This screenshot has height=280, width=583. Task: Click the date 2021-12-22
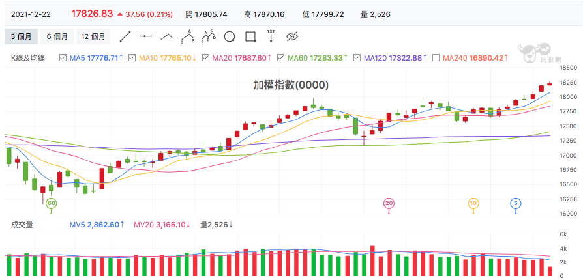click(x=31, y=14)
